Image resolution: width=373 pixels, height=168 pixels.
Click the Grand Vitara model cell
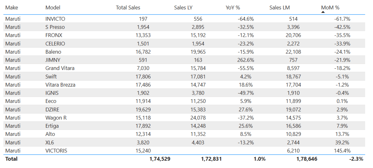click(x=60, y=68)
